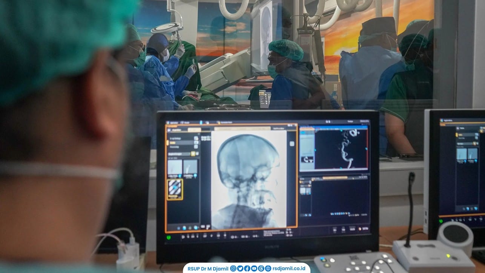Open the selected striped thumbnail with yellow border

[175, 189]
